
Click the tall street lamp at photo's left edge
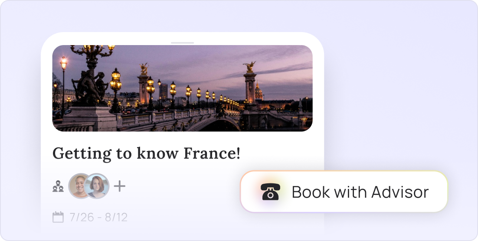coord(63,85)
